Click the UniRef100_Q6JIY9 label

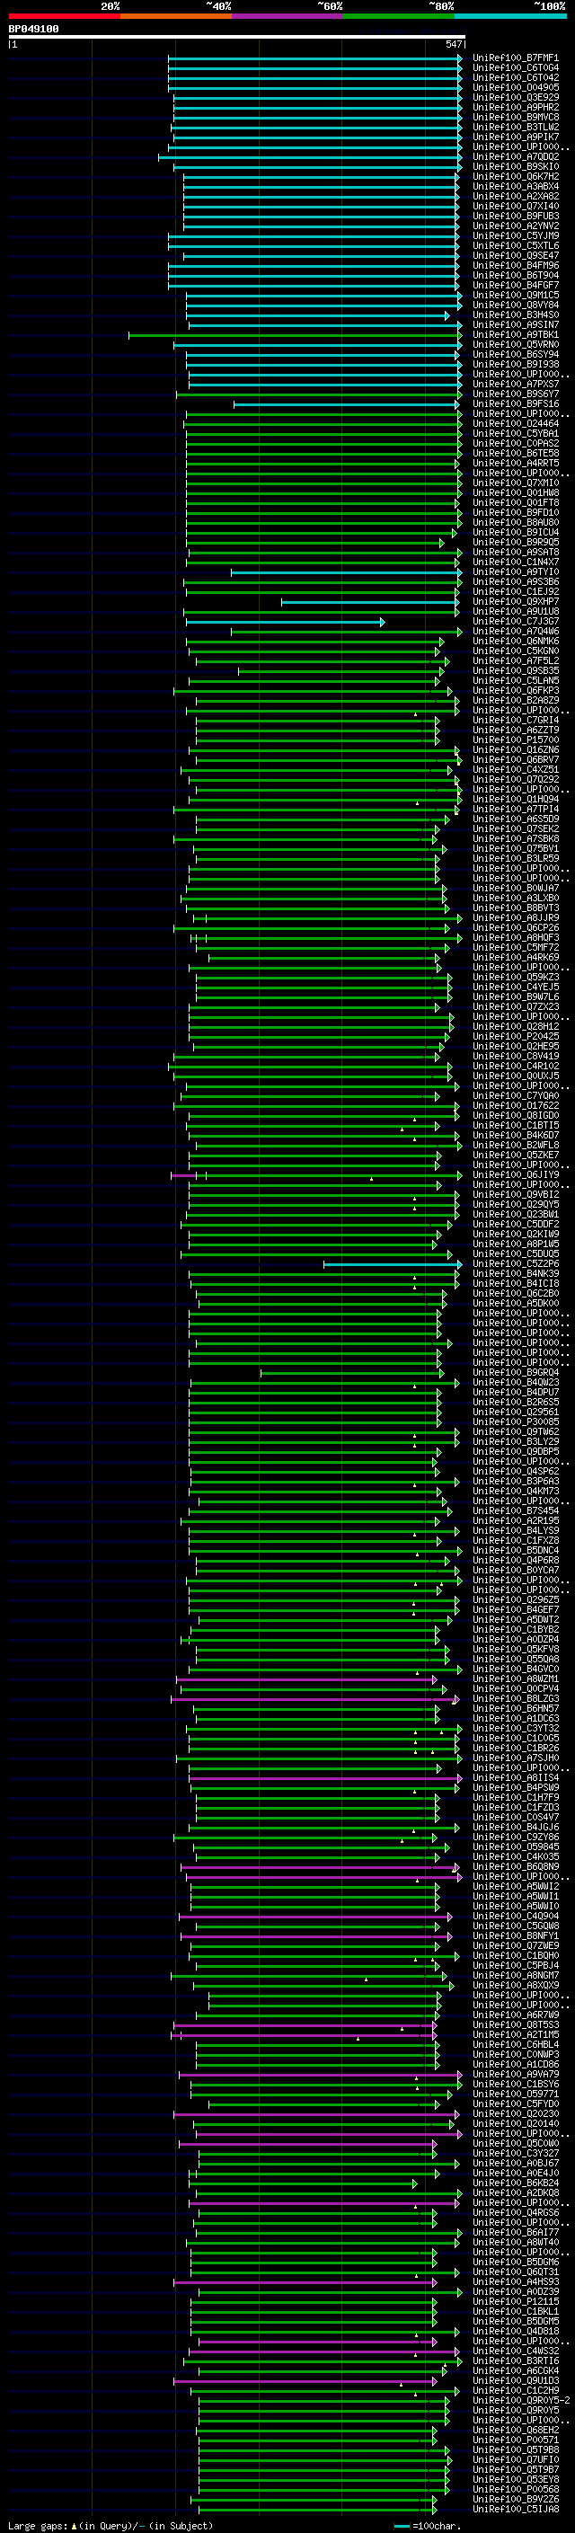[x=516, y=1175]
